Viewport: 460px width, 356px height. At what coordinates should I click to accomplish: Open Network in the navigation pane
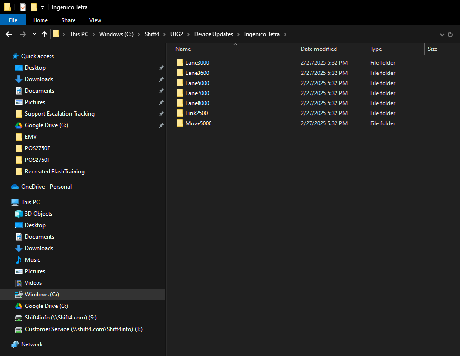pos(32,344)
